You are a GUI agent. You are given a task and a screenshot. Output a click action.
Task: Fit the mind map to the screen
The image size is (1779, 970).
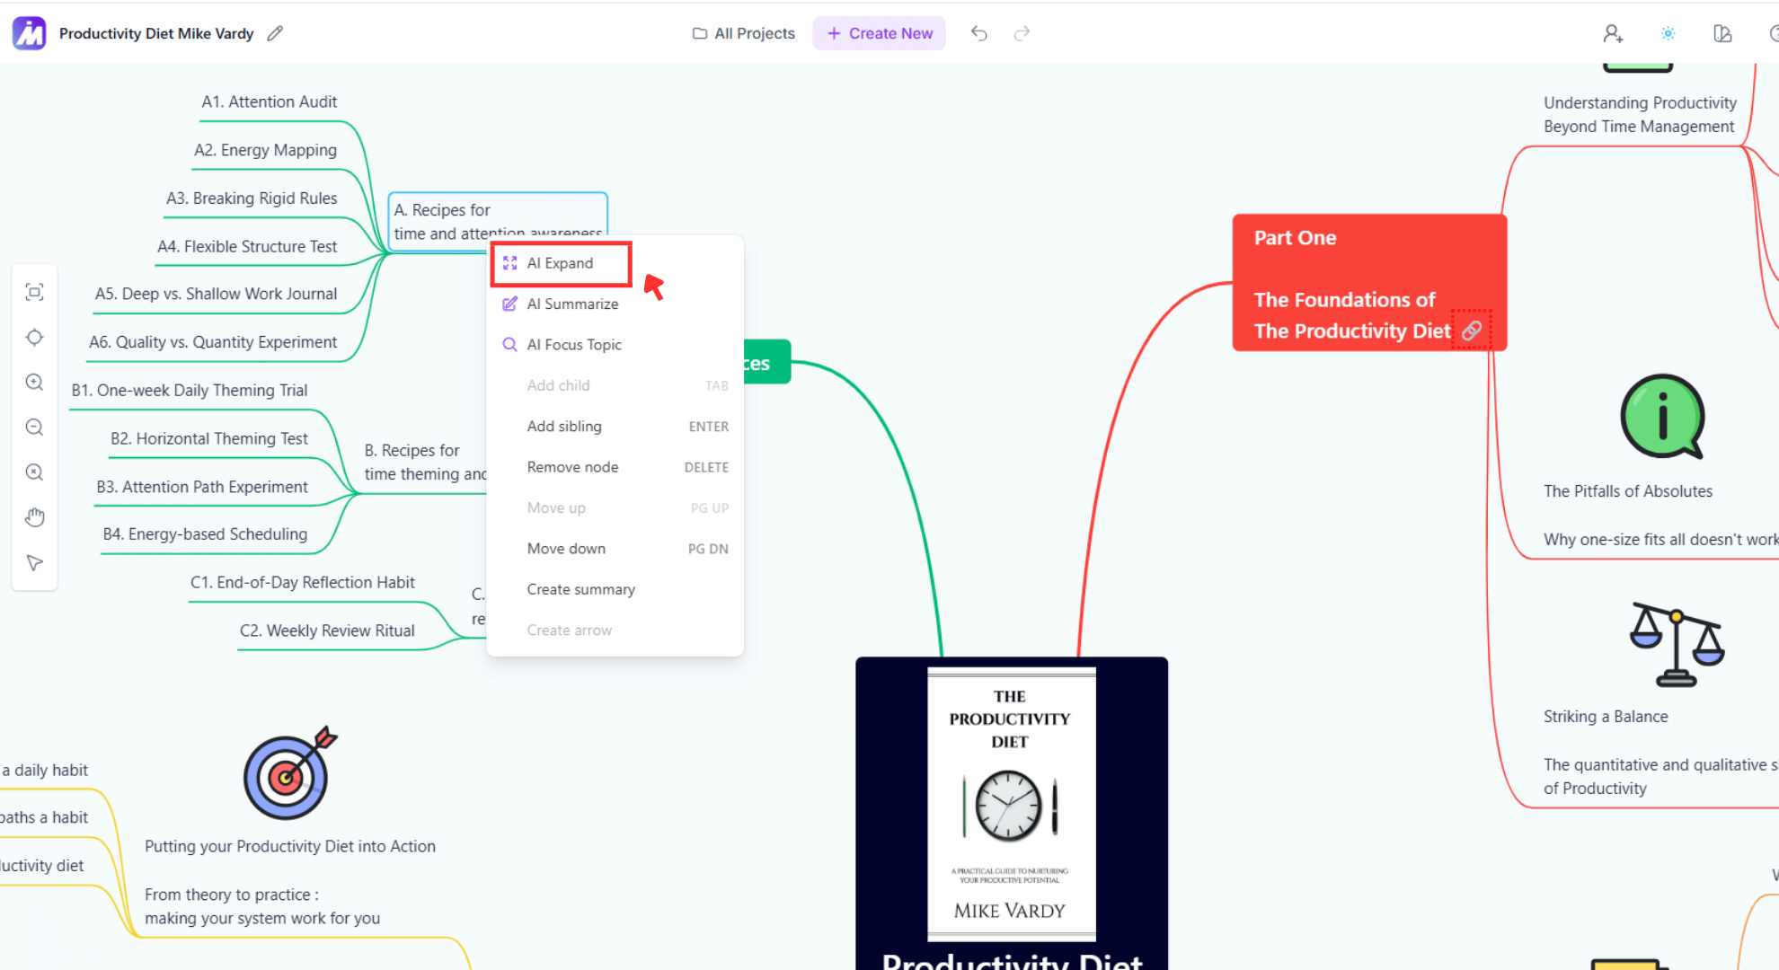click(x=34, y=291)
